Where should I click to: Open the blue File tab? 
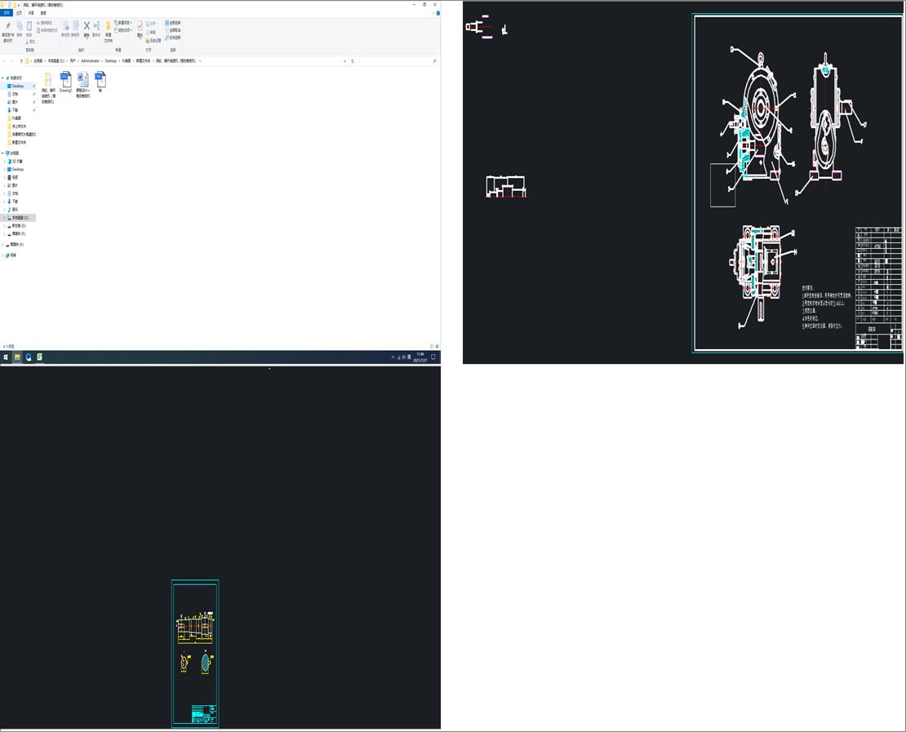pos(7,13)
